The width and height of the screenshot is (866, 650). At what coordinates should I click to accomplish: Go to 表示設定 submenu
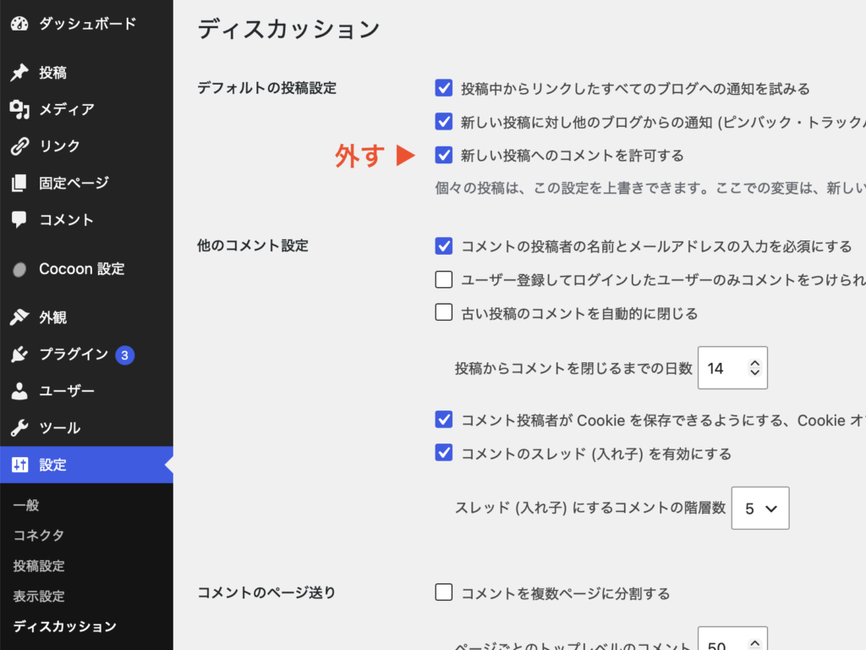[x=39, y=597]
